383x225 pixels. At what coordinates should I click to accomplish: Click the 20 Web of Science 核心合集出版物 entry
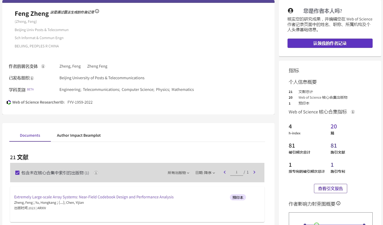coord(318,98)
